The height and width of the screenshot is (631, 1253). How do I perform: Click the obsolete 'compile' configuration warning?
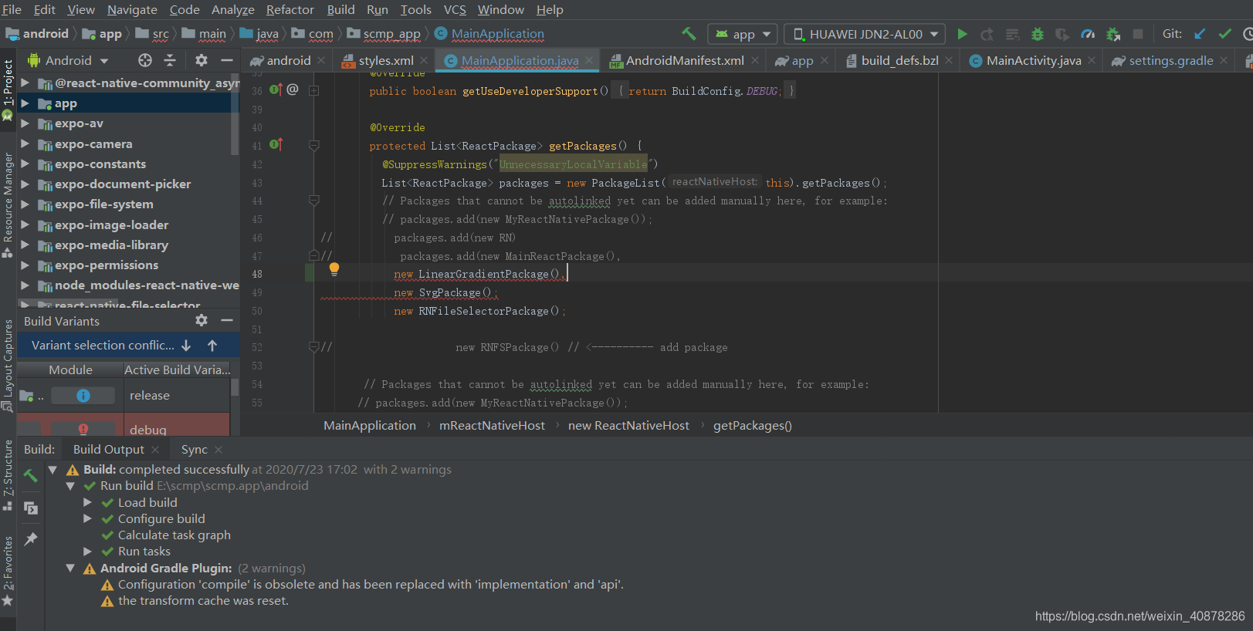371,585
